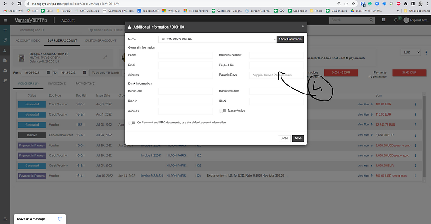The image size is (431, 224).
Task: Open Invoice 55884521 link
Action: (152, 176)
